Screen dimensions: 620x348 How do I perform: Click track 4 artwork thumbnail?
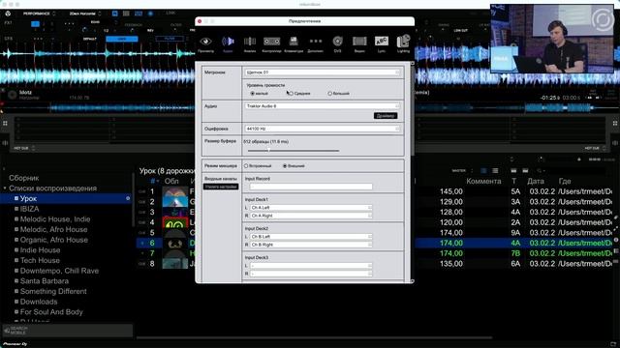pyautogui.click(x=175, y=222)
